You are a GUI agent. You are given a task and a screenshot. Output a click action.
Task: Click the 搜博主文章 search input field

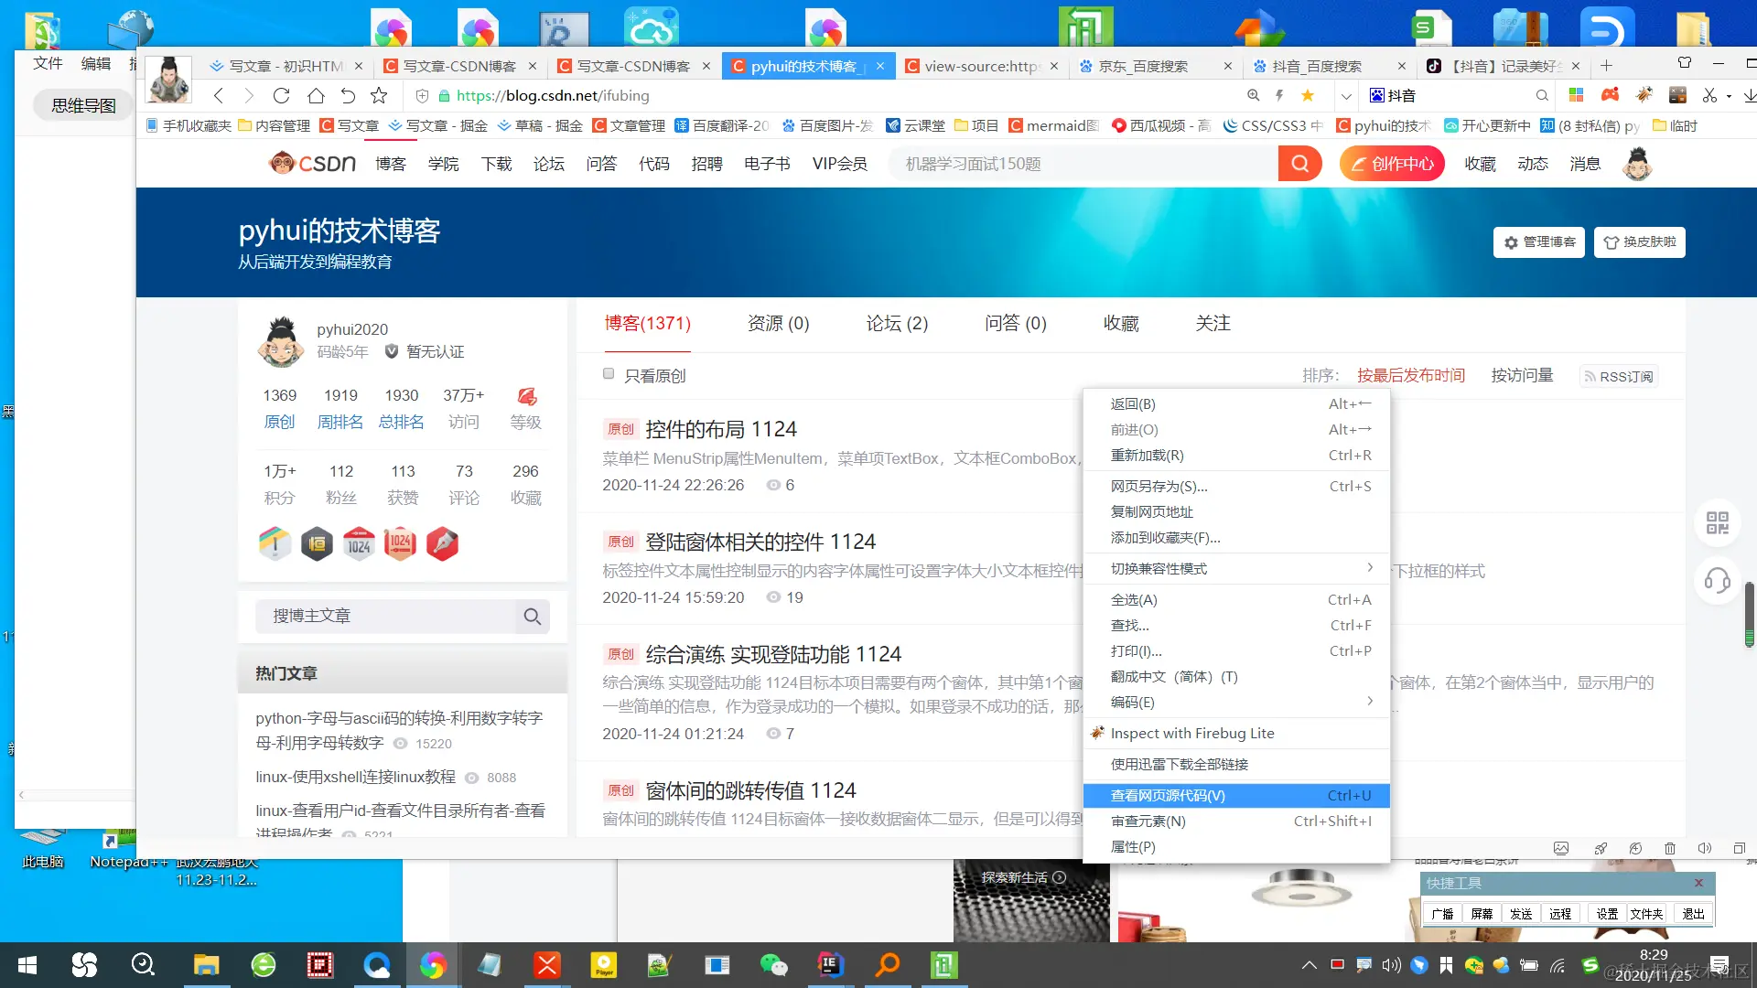click(384, 617)
